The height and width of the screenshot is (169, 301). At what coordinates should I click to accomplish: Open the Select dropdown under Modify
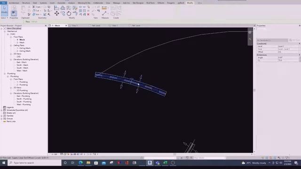tap(4, 18)
